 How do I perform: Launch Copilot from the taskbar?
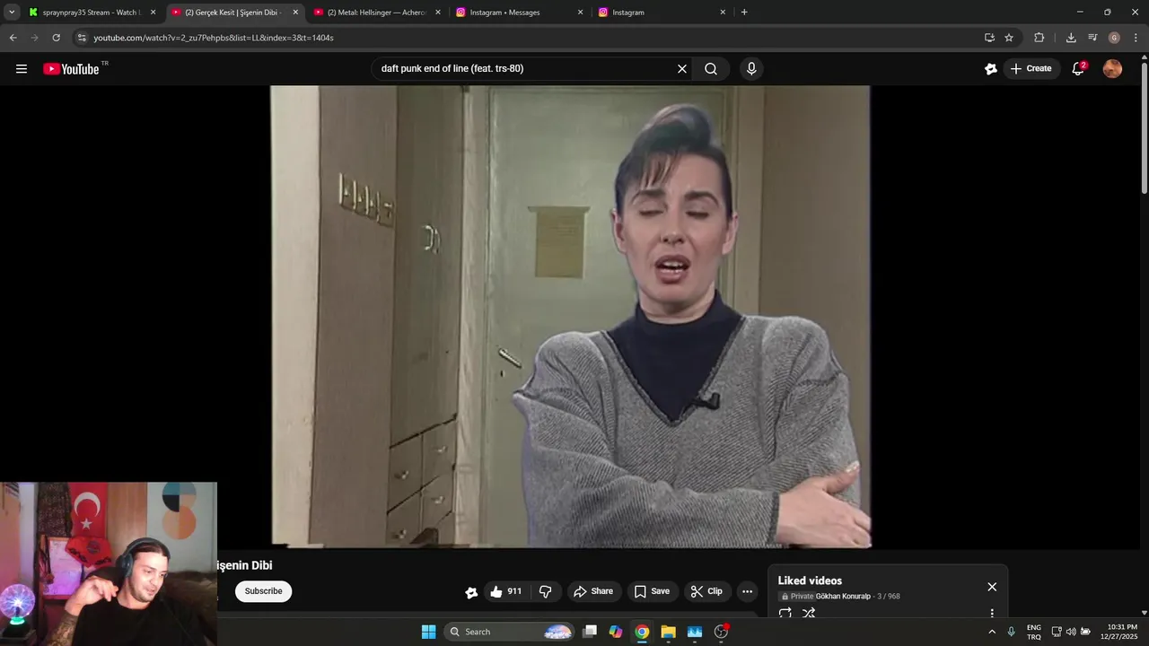[616, 632]
